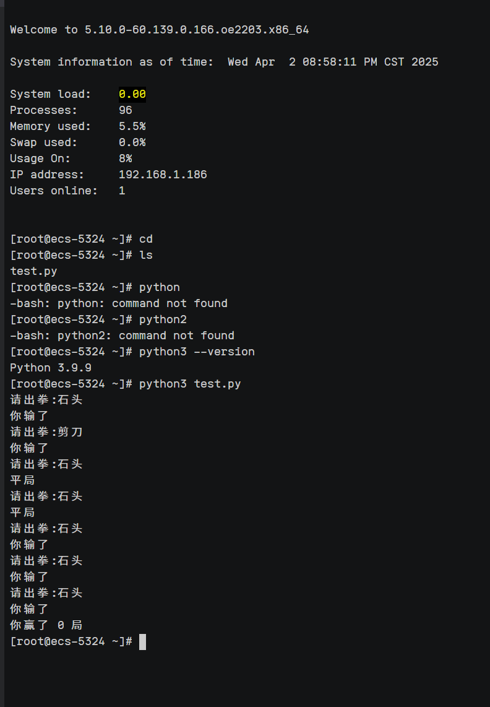This screenshot has width=490, height=707.
Task: Click the python3 --version command text
Action: (x=197, y=352)
